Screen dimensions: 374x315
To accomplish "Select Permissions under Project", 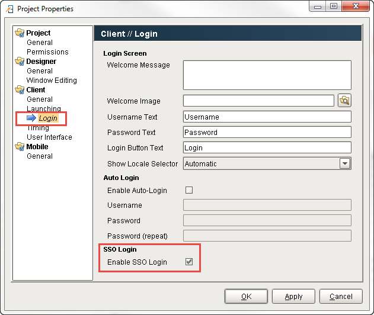I will [47, 52].
